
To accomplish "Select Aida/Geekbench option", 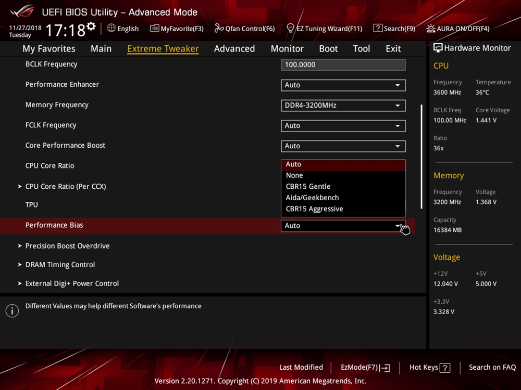I will tap(343, 198).
